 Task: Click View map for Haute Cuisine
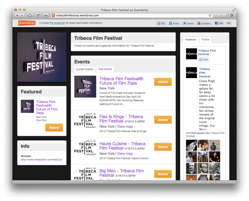pyautogui.click(x=125, y=154)
